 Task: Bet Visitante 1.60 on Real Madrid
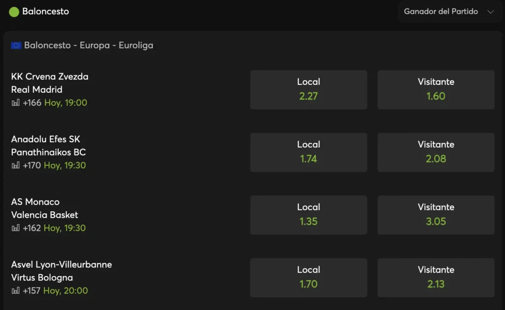(436, 89)
